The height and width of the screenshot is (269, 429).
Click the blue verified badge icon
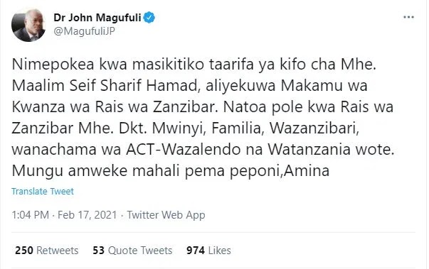pyautogui.click(x=149, y=18)
